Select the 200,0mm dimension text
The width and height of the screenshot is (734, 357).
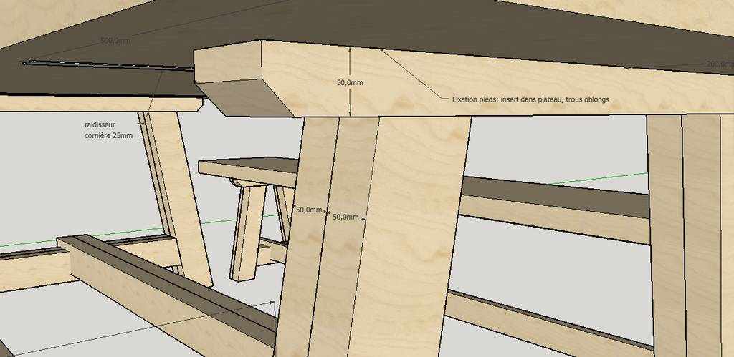[719, 64]
